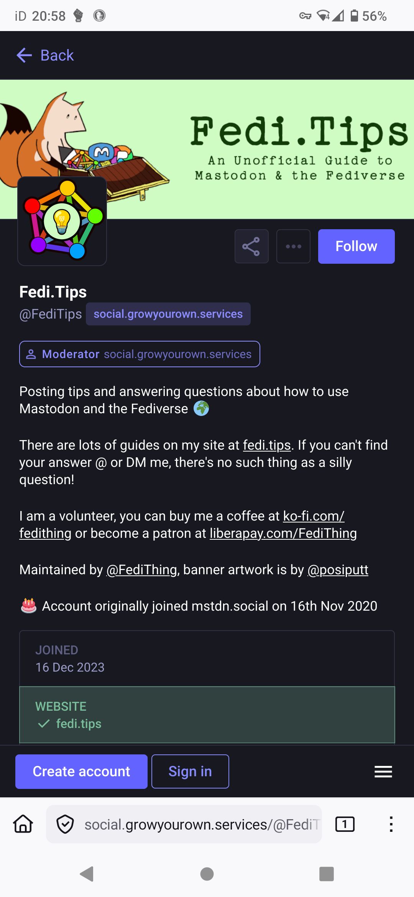Open the hamburger menu at bottom right

[383, 771]
